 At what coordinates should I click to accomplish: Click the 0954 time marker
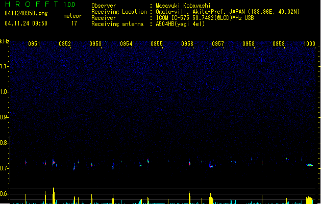(x=126, y=44)
